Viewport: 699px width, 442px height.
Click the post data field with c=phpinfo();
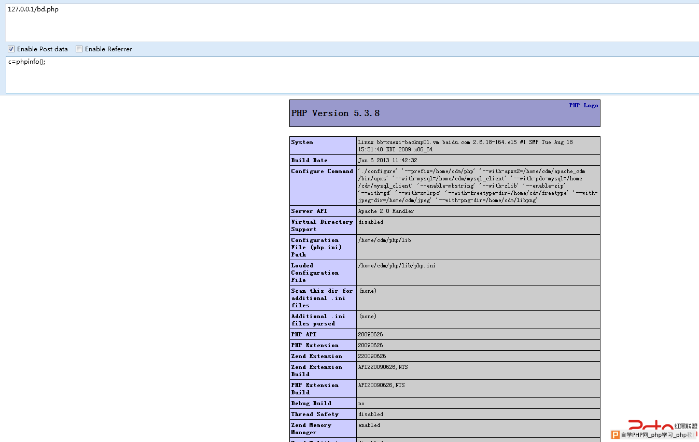click(352, 75)
